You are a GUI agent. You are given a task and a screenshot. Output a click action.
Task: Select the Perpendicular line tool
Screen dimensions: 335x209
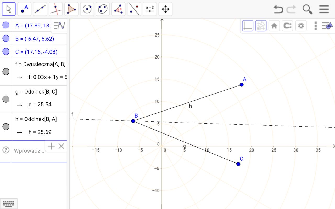click(x=56, y=9)
